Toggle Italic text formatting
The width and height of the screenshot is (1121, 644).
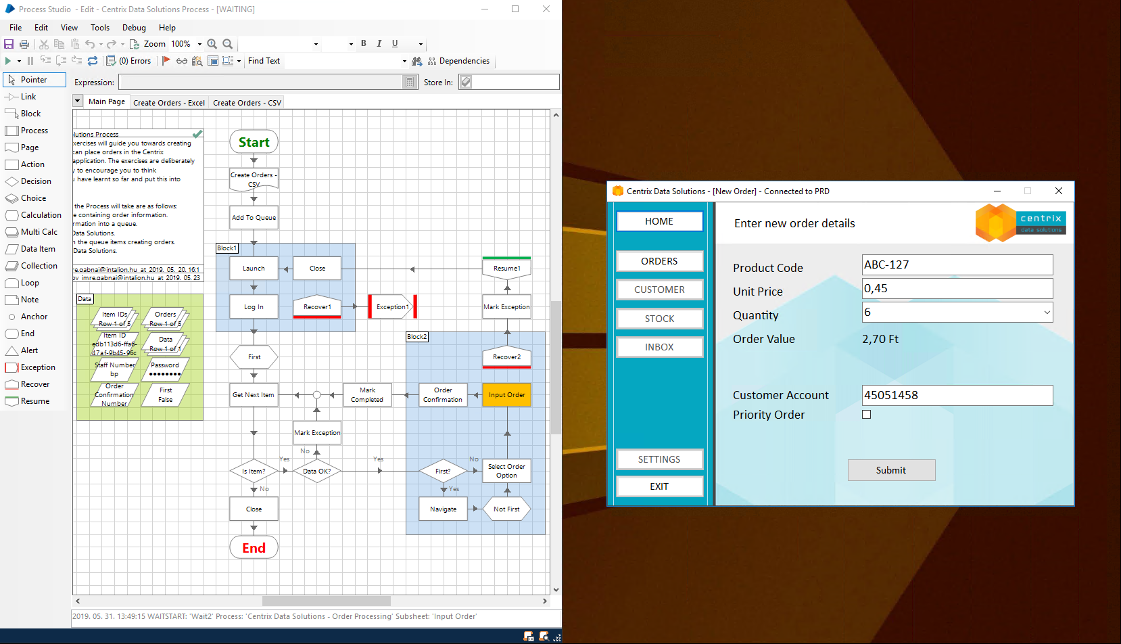pos(379,43)
